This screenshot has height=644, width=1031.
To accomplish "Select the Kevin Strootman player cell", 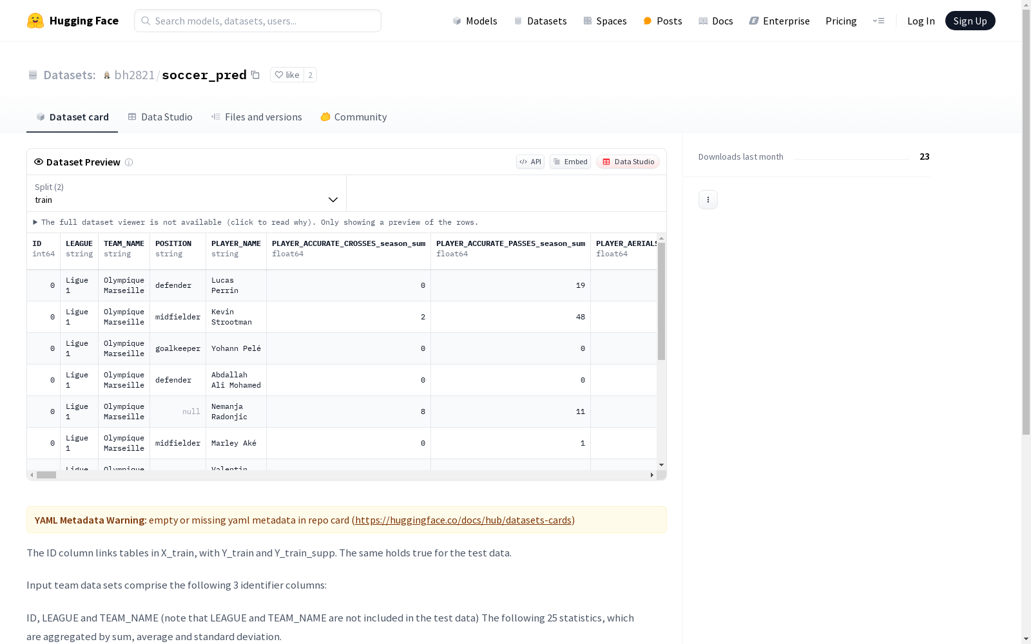I will 236,317.
